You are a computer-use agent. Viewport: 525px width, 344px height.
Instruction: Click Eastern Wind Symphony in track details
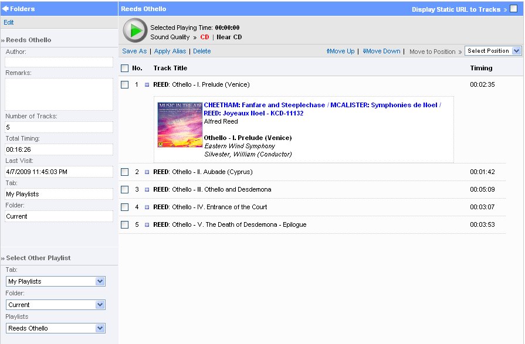point(239,147)
